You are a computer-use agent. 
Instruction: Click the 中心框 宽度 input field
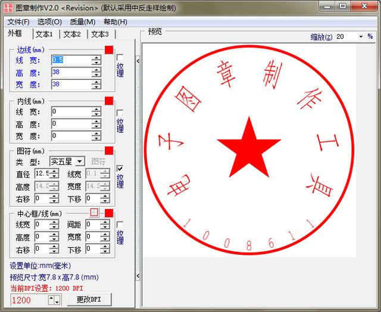point(93,236)
